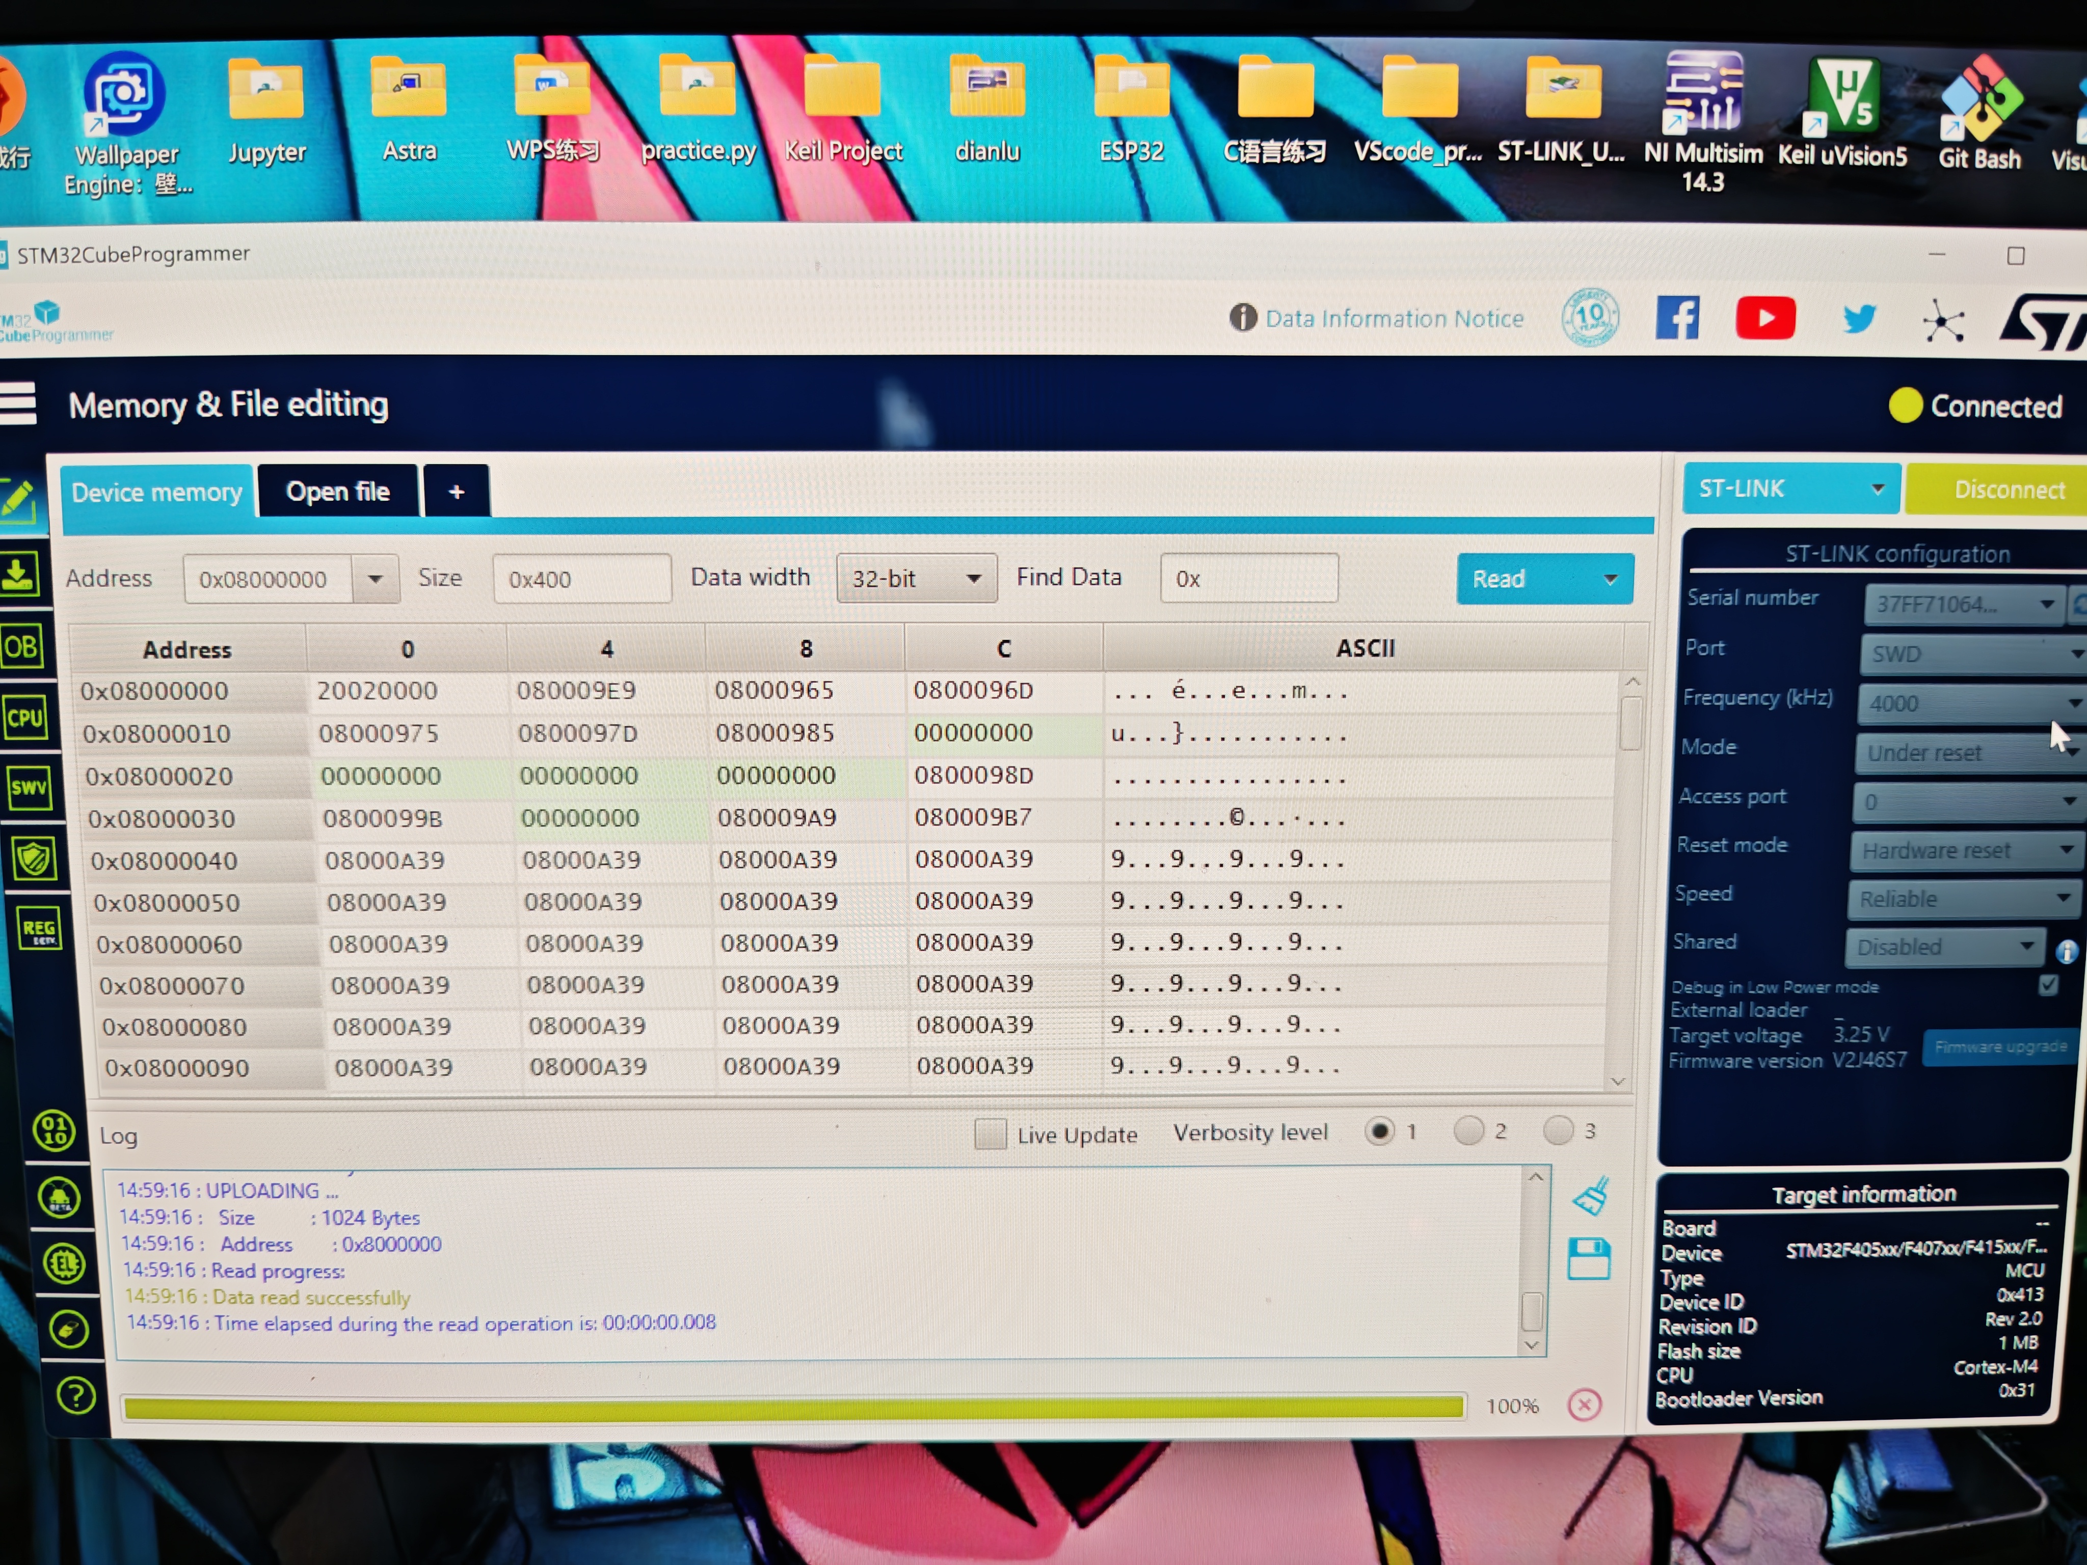Focus the Find Data input field

pos(1248,577)
